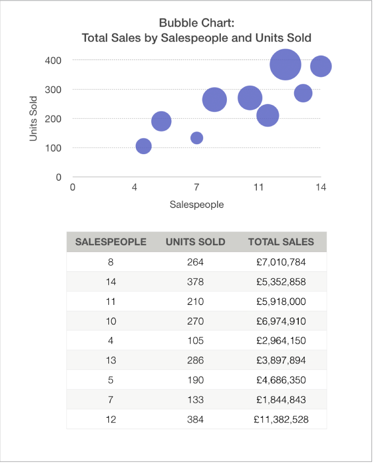Select the rightmost bubble at 14 salespeople
The width and height of the screenshot is (373, 463).
pos(321,66)
